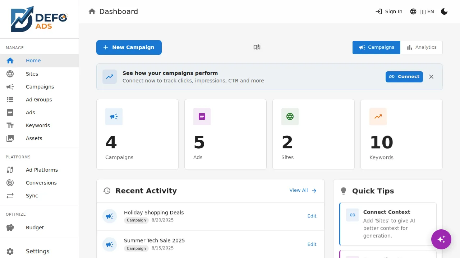This screenshot has width=460, height=258.
Task: Click the Holiday Shopping Deals title
Action: [x=154, y=212]
